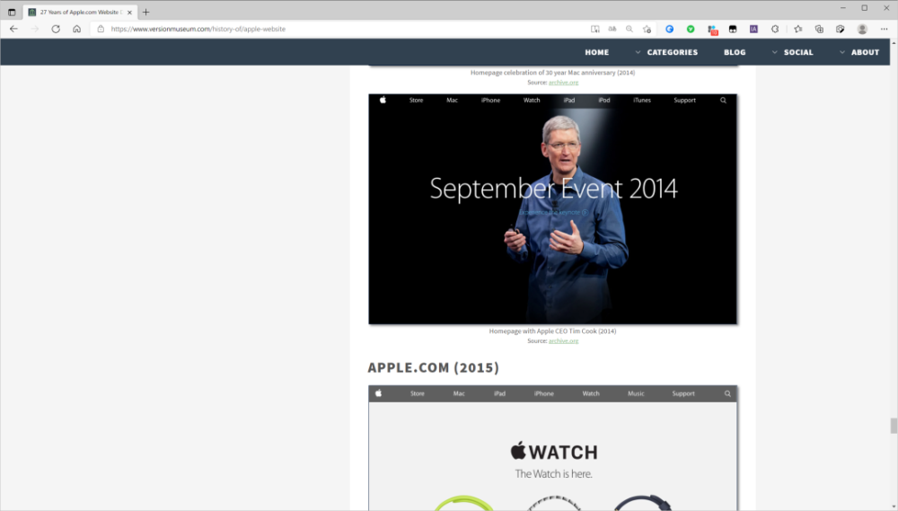The width and height of the screenshot is (898, 511).
Task: Go back to the previous page
Action: point(13,29)
